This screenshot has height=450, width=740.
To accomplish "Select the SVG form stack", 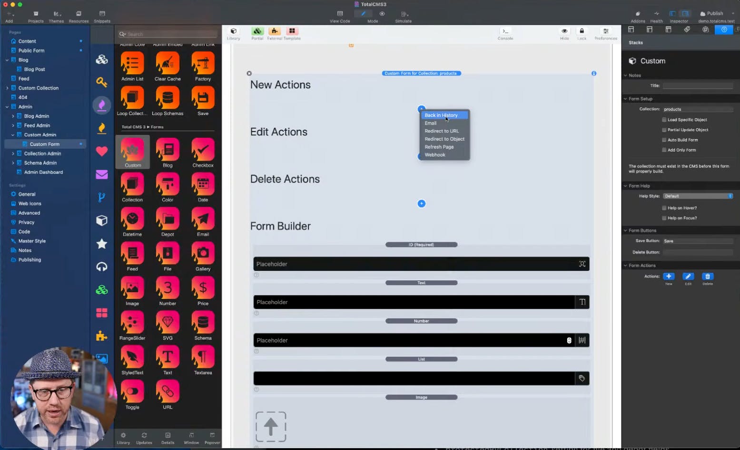I will pos(168,323).
